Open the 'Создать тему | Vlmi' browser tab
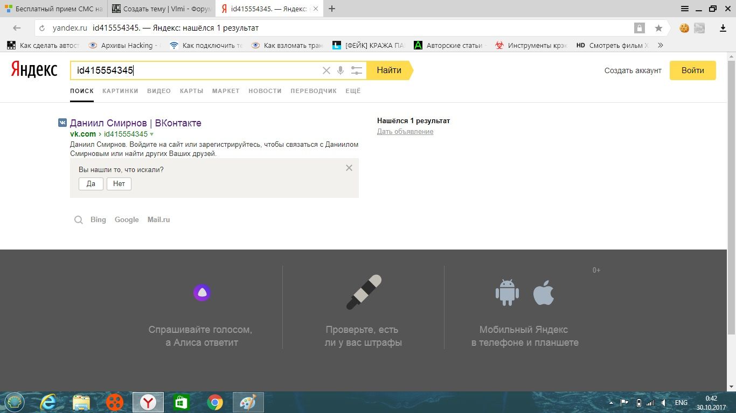This screenshot has height=413, width=736. pos(162,9)
